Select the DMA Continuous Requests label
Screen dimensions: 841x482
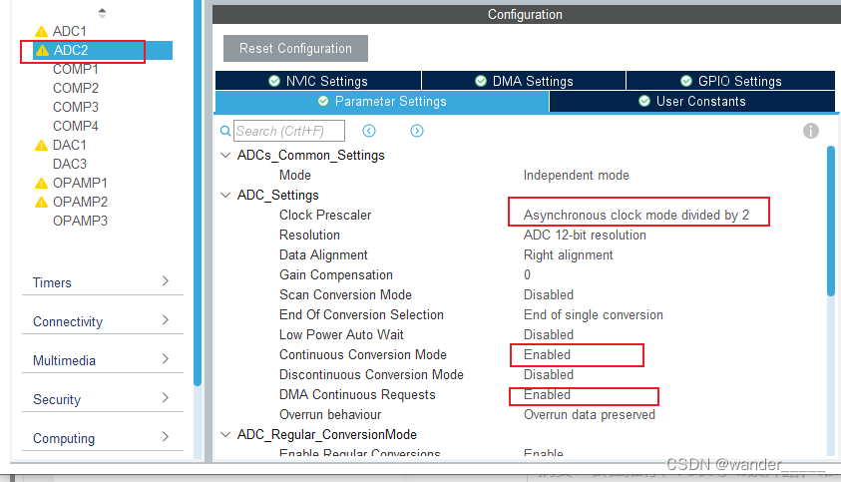coord(357,394)
